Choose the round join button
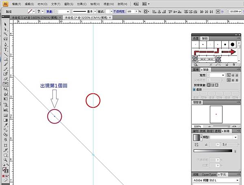Image resolution: width=244 pixels, height=185 pixels. pyautogui.click(x=233, y=80)
